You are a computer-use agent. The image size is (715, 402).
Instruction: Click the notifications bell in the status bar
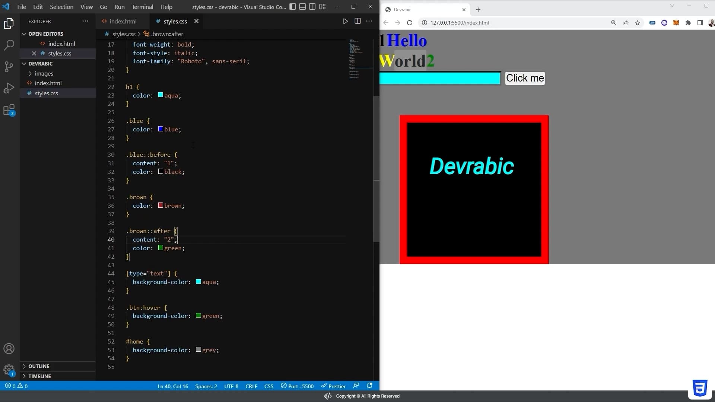[370, 386]
